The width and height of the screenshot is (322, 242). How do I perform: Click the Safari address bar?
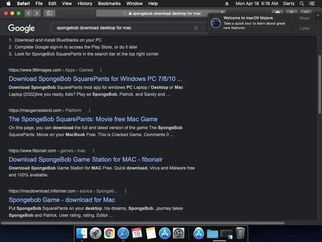(161, 13)
